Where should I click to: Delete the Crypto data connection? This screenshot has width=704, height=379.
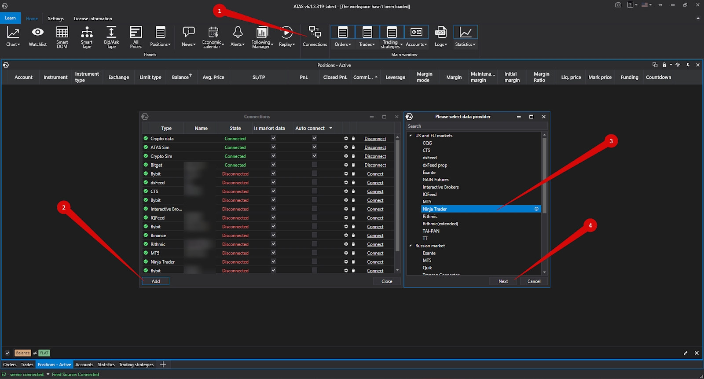[x=353, y=139]
